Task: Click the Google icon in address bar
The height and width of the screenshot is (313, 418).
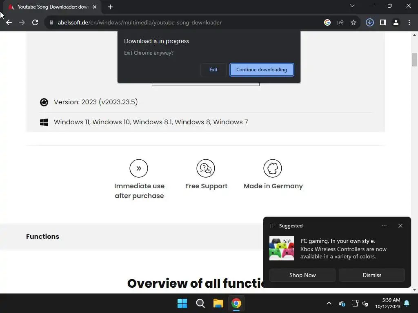Action: 327,23
